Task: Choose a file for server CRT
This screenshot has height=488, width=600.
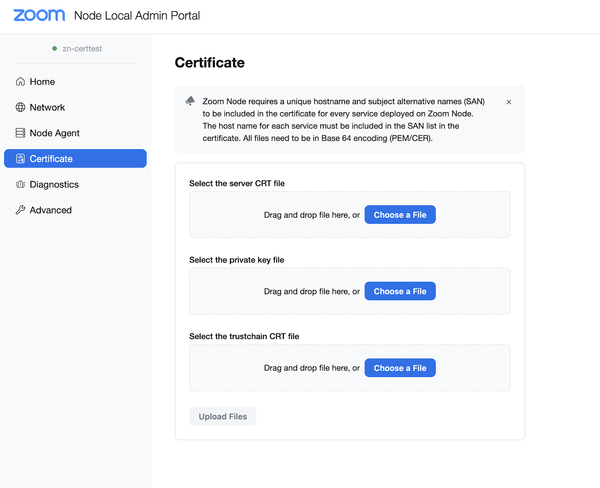Action: click(400, 215)
